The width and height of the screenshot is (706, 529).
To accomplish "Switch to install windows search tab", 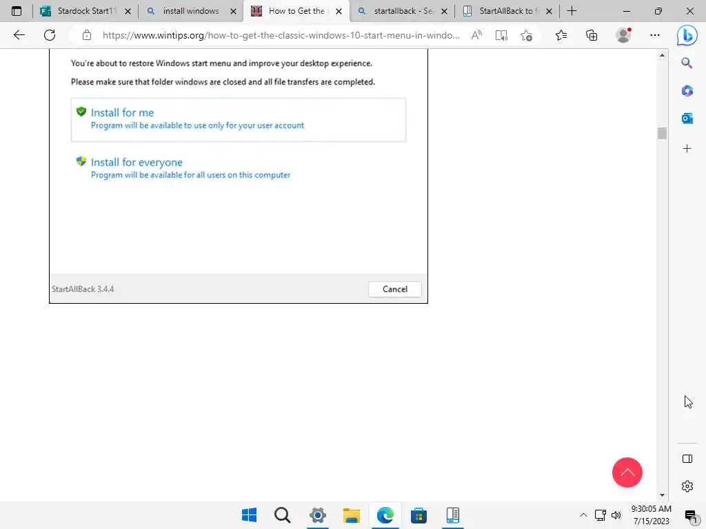I will 190,11.
